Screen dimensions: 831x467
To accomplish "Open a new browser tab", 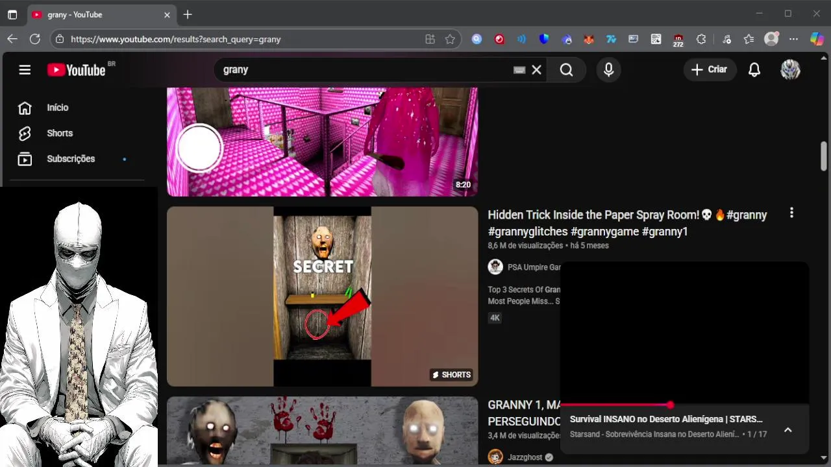I will tap(188, 14).
